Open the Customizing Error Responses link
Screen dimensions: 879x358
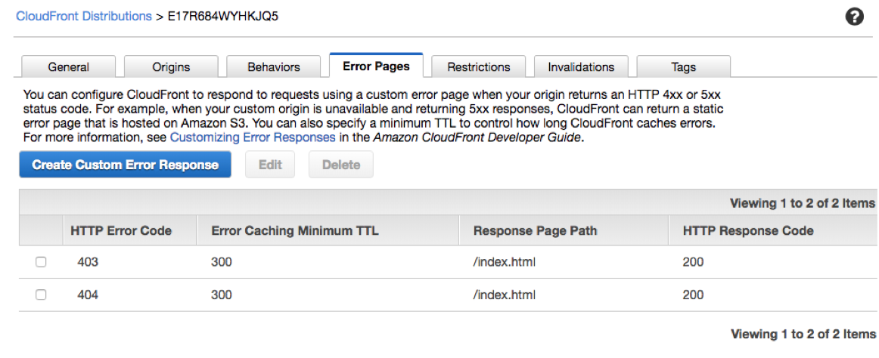[x=253, y=137]
